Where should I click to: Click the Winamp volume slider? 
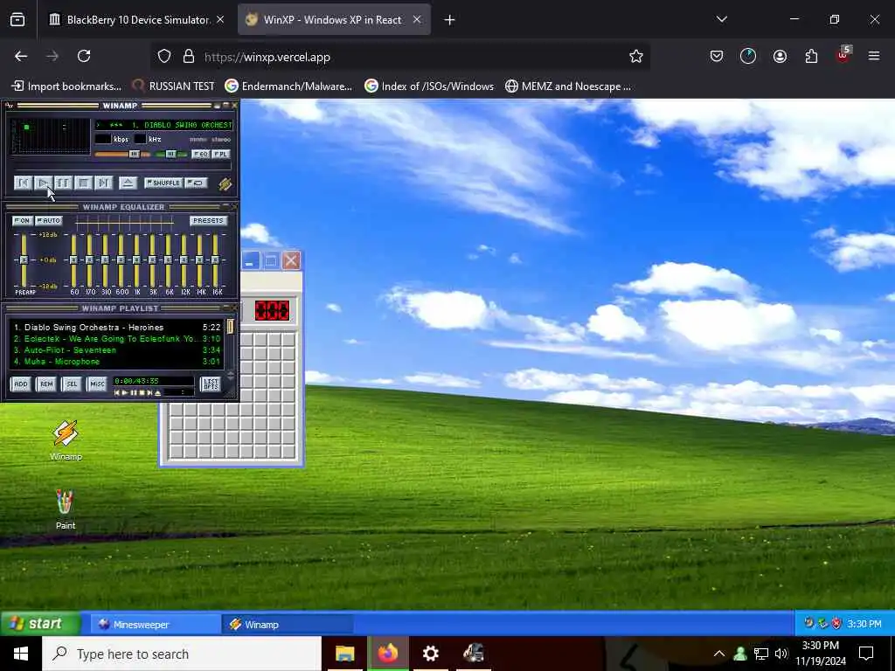[x=122, y=154]
